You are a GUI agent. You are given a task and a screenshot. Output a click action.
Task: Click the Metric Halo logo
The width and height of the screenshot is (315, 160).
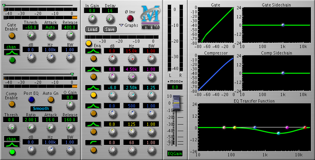[x=150, y=17]
